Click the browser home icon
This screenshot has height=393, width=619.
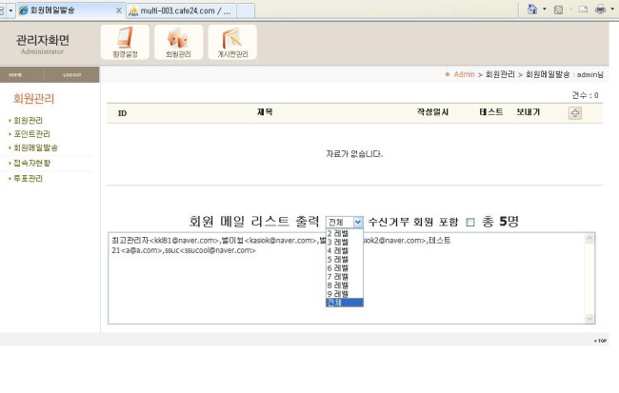pos(533,10)
